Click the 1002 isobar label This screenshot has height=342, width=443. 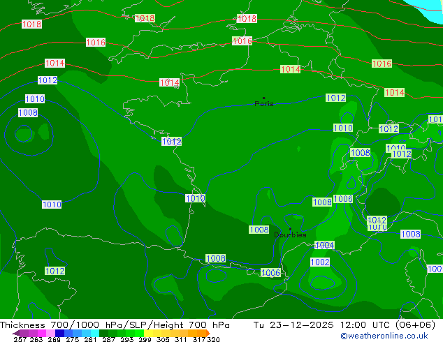tap(320, 262)
